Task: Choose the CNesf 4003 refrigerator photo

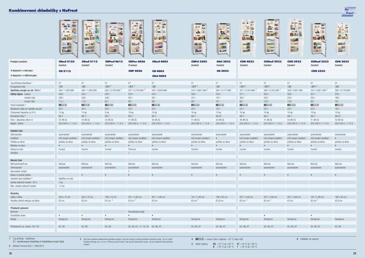Action: tap(160, 38)
